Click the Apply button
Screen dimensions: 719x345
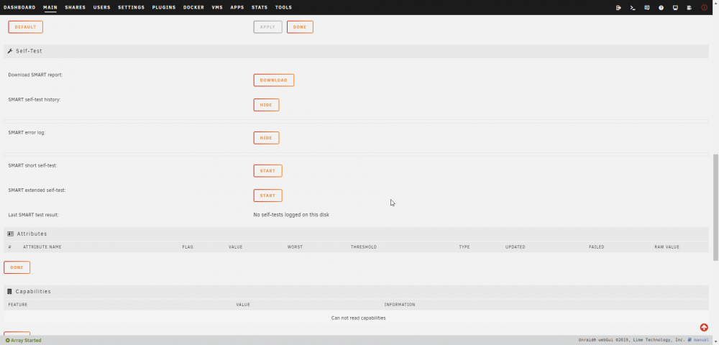point(267,27)
